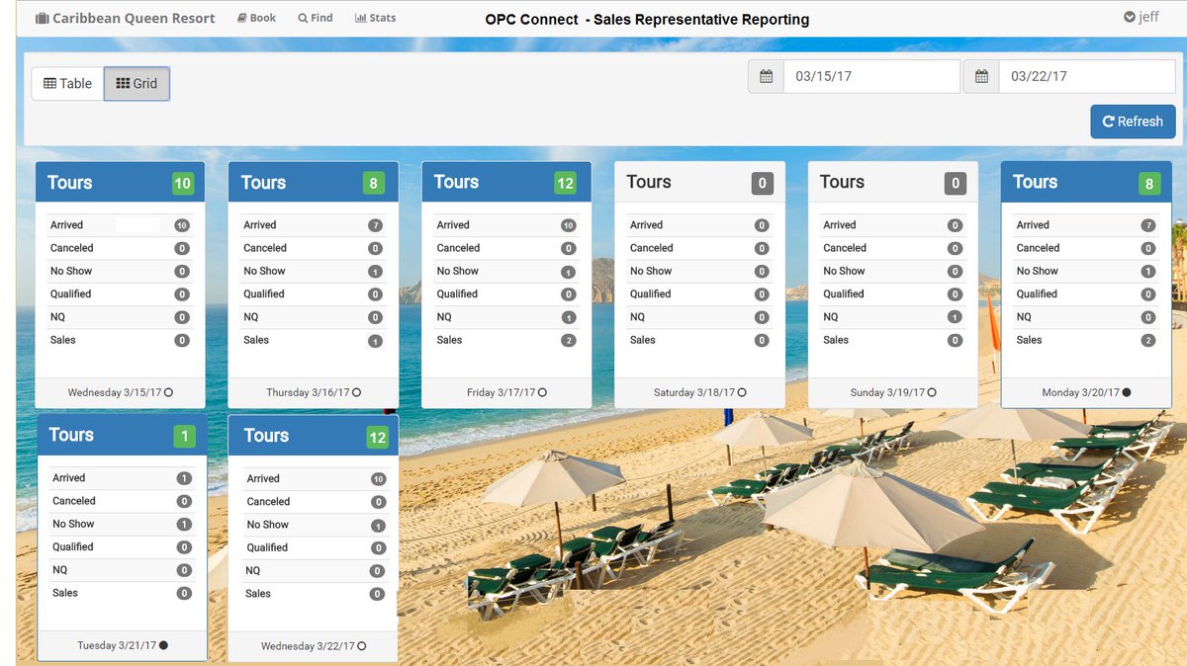The width and height of the screenshot is (1187, 666).
Task: Switch to Grid view
Action: point(137,84)
